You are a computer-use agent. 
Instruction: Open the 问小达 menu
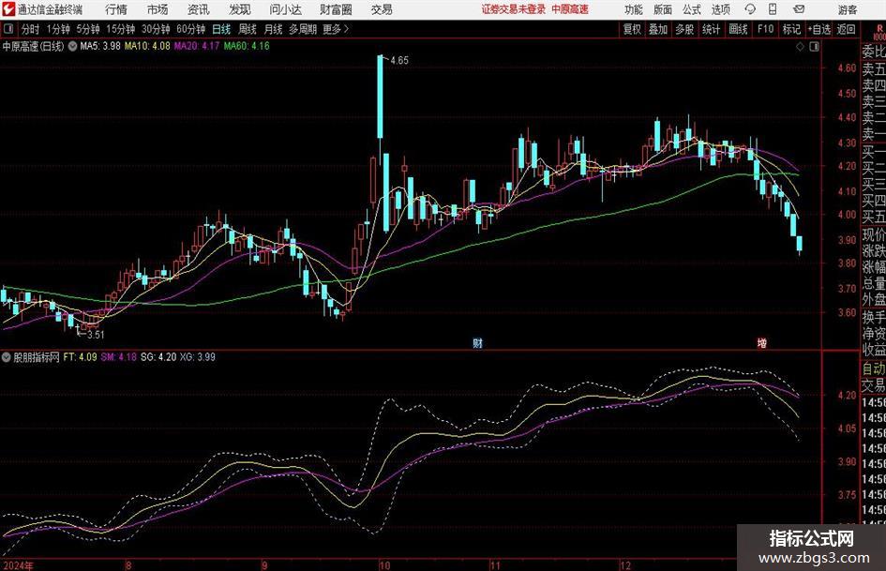285,9
